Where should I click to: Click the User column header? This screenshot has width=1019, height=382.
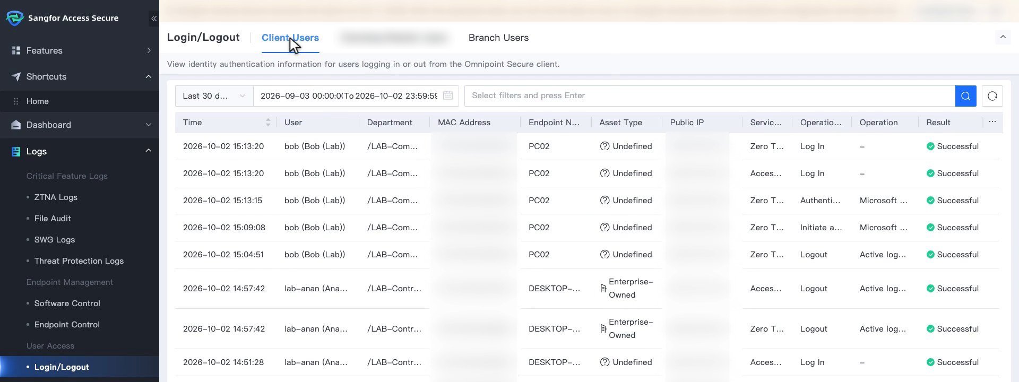293,123
